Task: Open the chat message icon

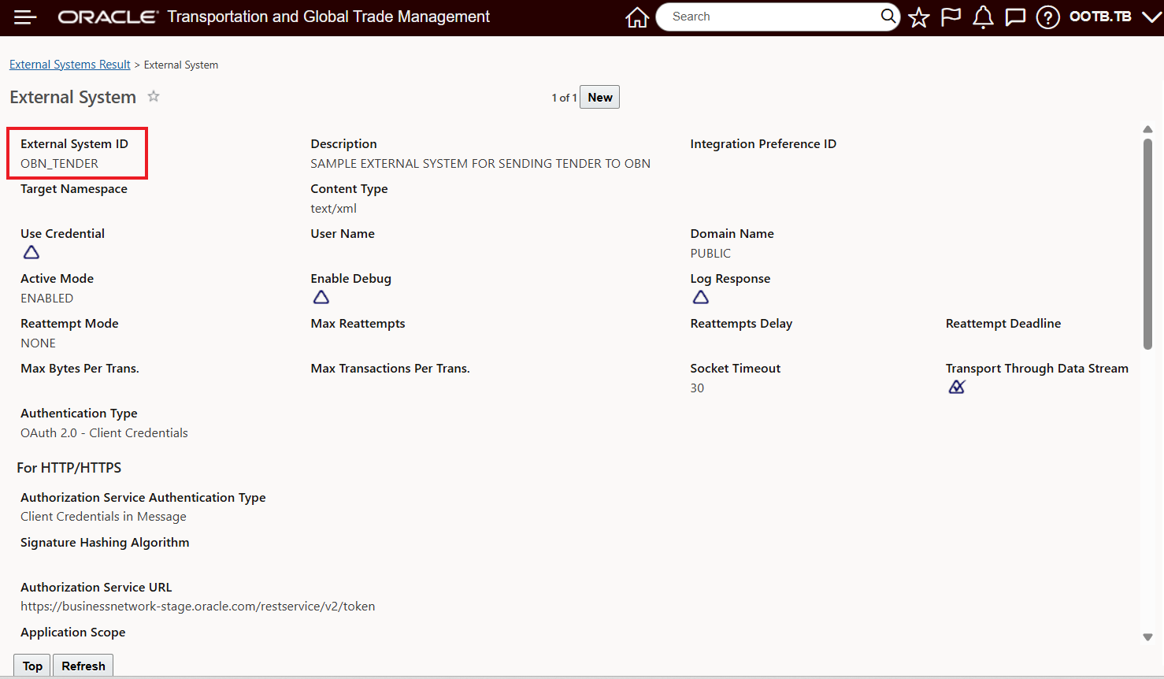Action: click(1016, 17)
